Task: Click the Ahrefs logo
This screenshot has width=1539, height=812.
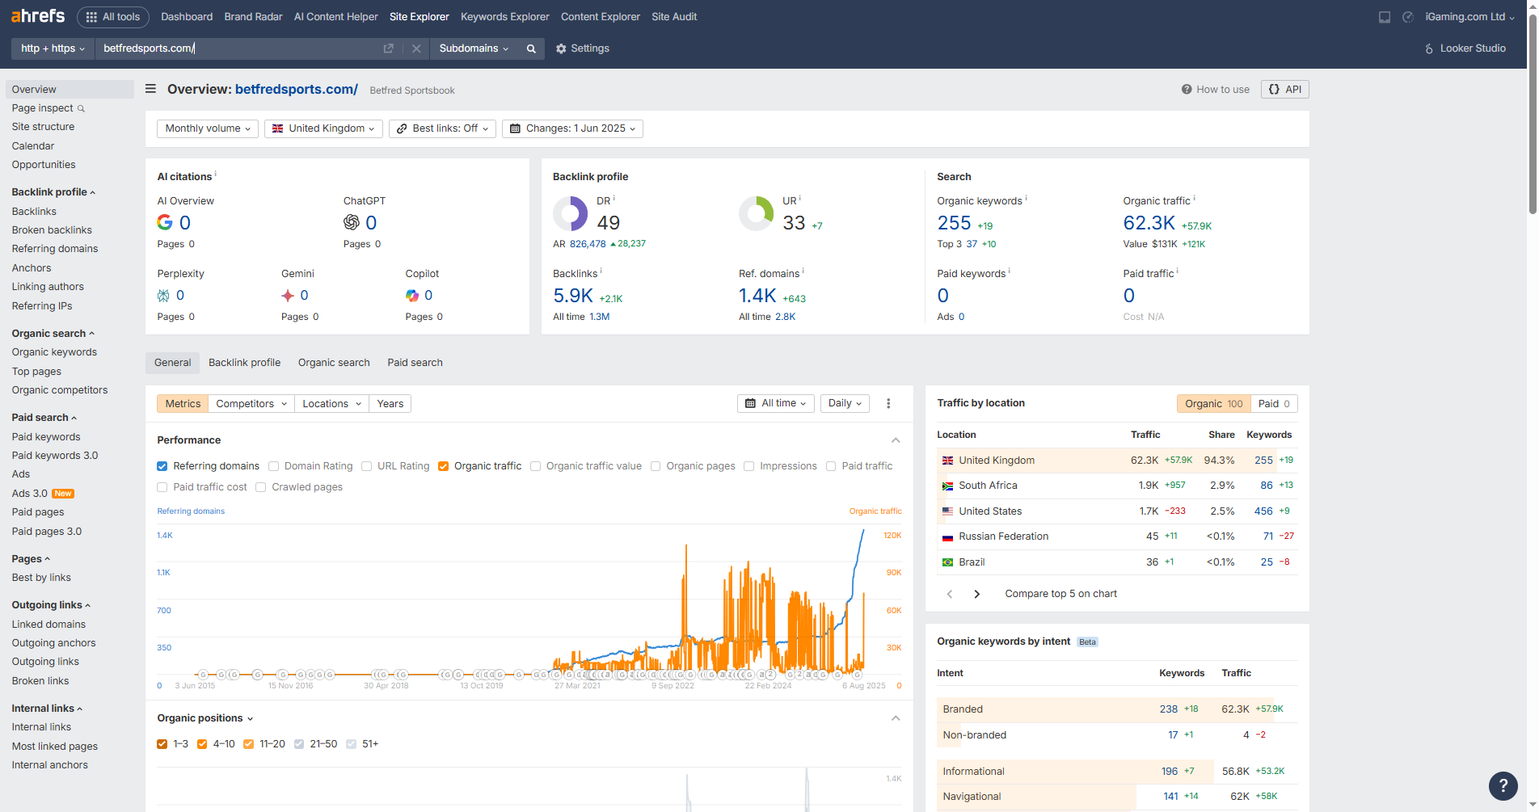Action: point(38,16)
